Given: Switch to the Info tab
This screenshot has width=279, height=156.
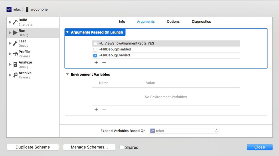Looking at the screenshot, I should coord(122,22).
